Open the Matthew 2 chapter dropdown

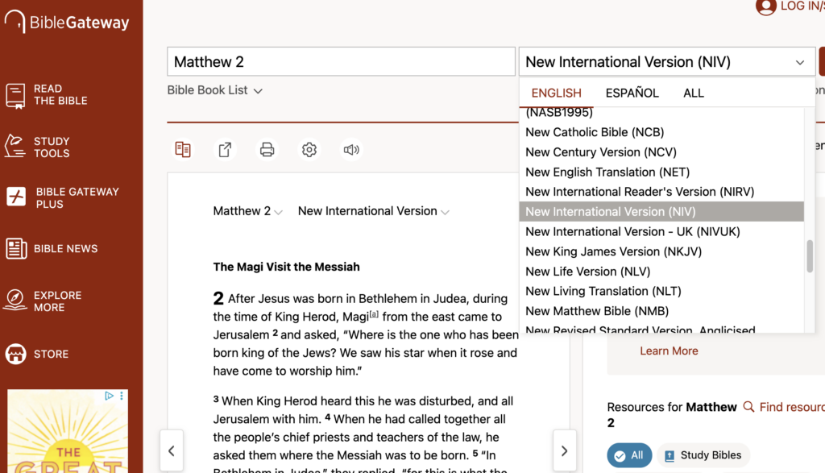point(248,211)
